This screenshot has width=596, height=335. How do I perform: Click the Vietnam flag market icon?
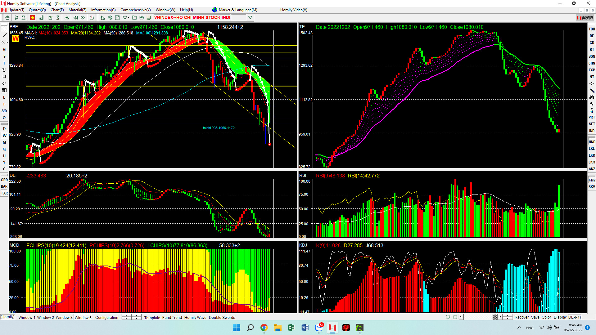point(32,18)
